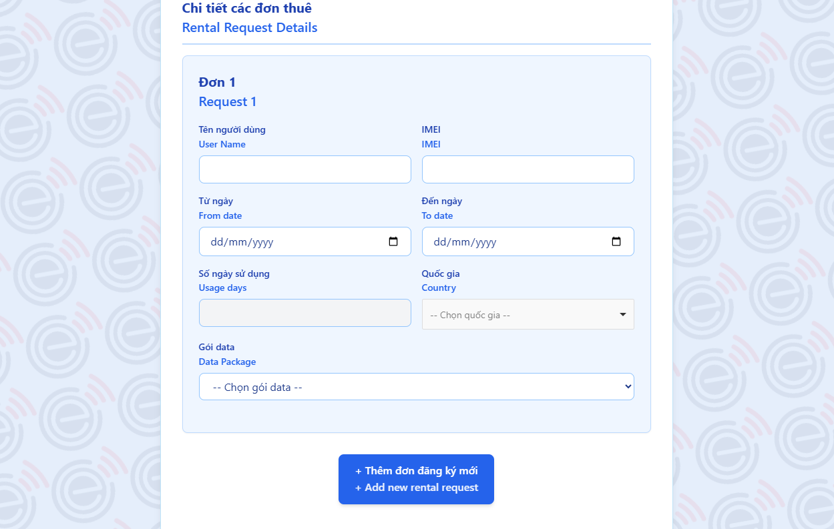Expand the "Chọn gói data" package dropdown
Viewport: 834px width, 529px height.
tap(416, 387)
